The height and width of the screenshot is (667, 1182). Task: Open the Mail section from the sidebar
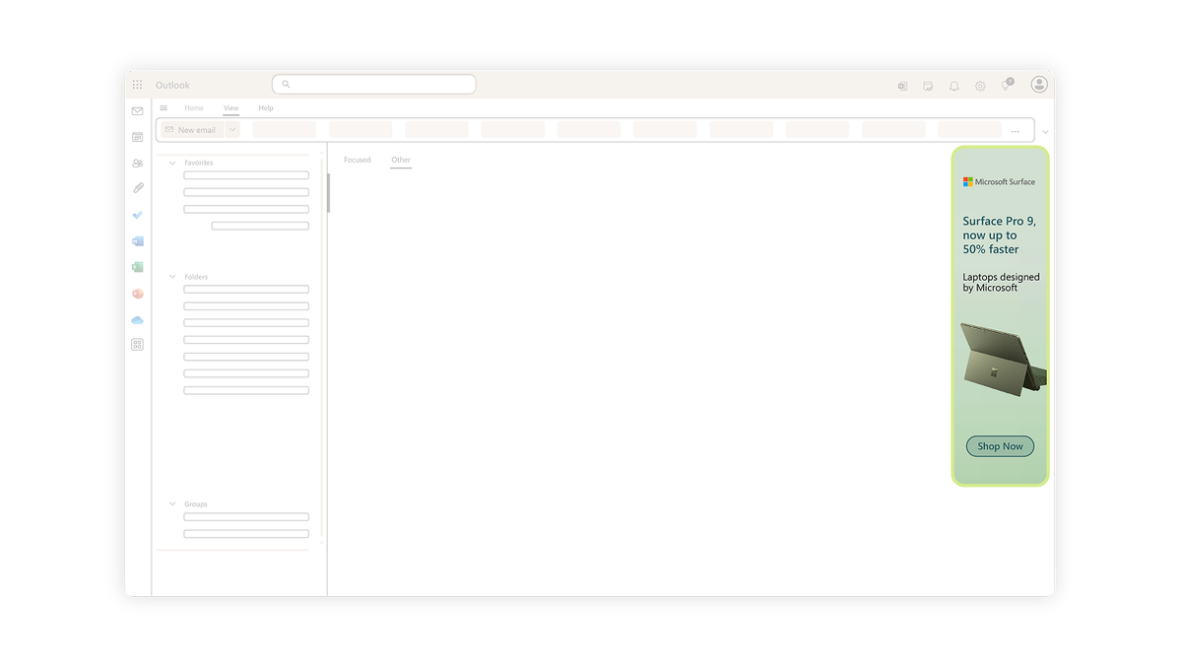(x=138, y=111)
